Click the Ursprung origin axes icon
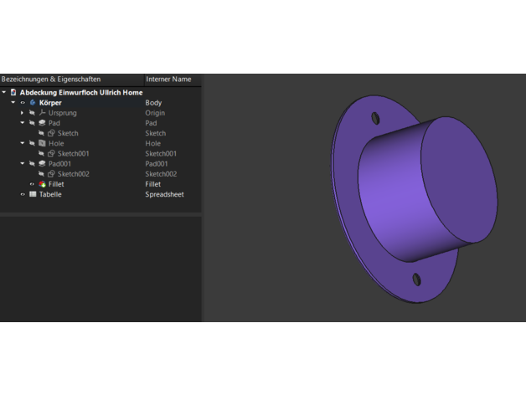Screen dimensions: 526x395 coord(42,113)
